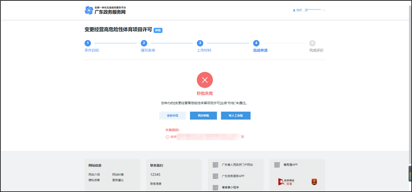The width and height of the screenshot is (412, 192).
Task: Open the 联系信息 footer link
Action: pyautogui.click(x=156, y=184)
